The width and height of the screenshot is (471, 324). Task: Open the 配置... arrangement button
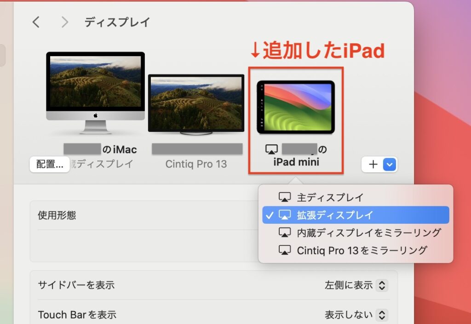(x=50, y=165)
